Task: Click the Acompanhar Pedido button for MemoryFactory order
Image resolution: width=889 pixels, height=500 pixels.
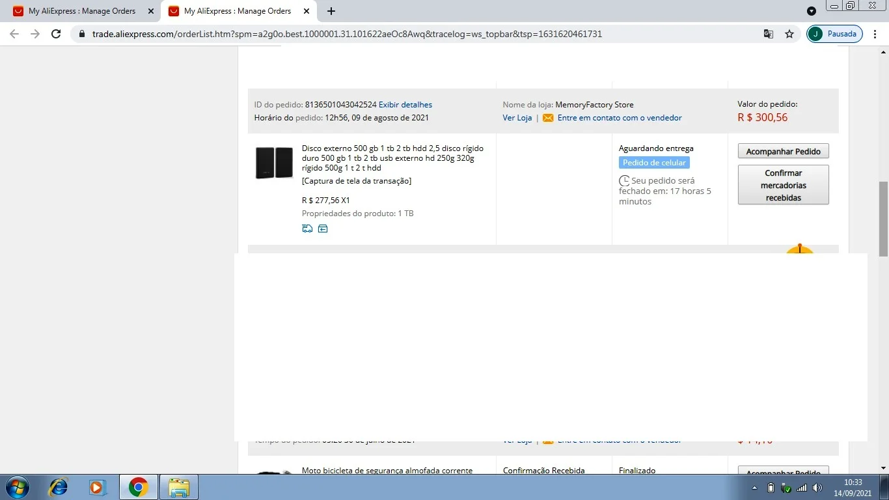Action: coord(784,151)
